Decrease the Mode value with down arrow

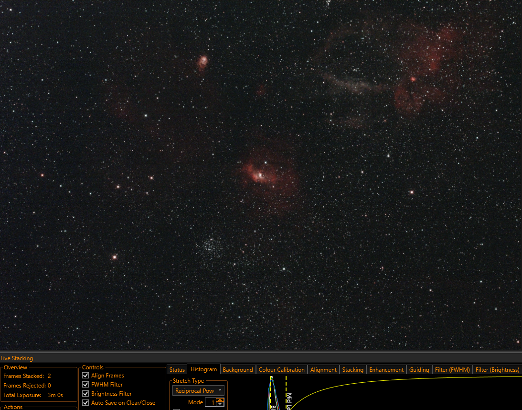point(220,404)
